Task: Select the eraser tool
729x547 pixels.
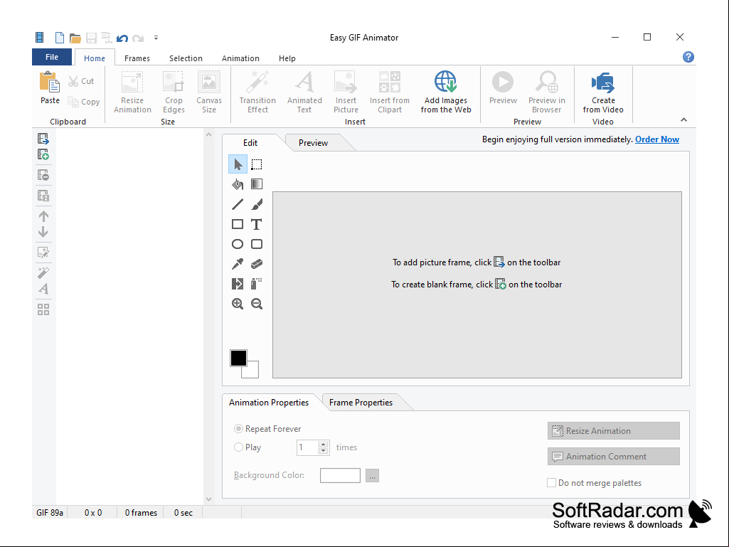Action: tap(257, 264)
